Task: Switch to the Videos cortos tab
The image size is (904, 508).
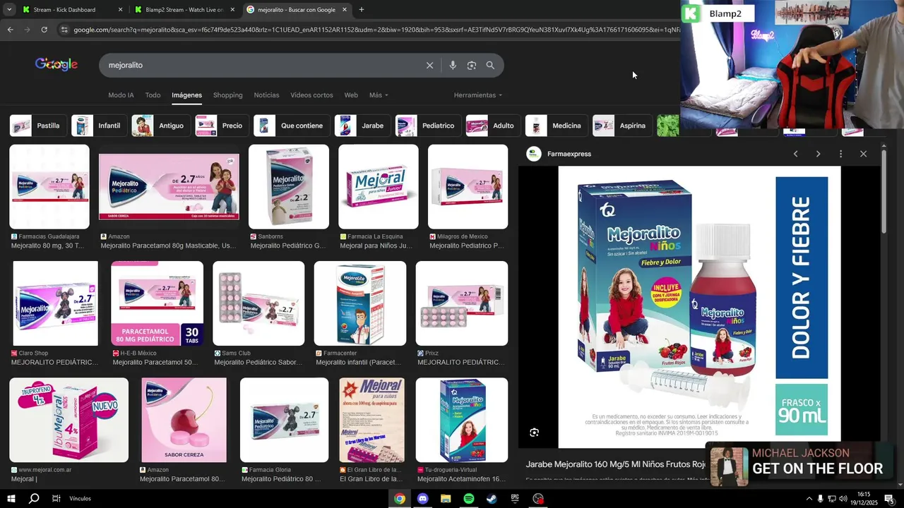Action: click(x=311, y=95)
